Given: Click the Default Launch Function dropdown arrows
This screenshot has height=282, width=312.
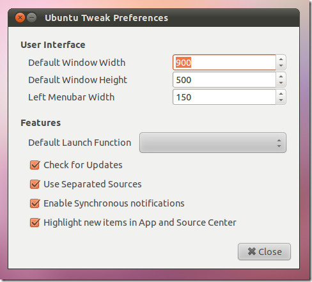Looking at the screenshot, I should pyautogui.click(x=279, y=143).
